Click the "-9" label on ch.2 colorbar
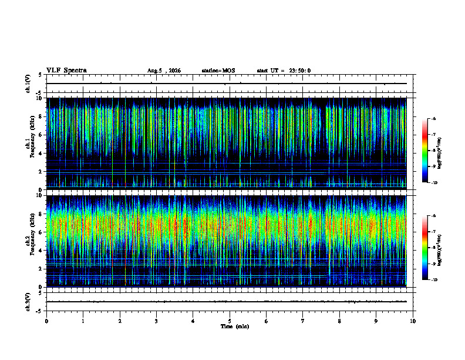 433,264
